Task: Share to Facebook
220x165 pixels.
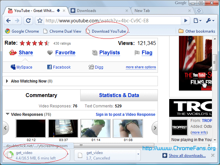Action: [62, 67]
